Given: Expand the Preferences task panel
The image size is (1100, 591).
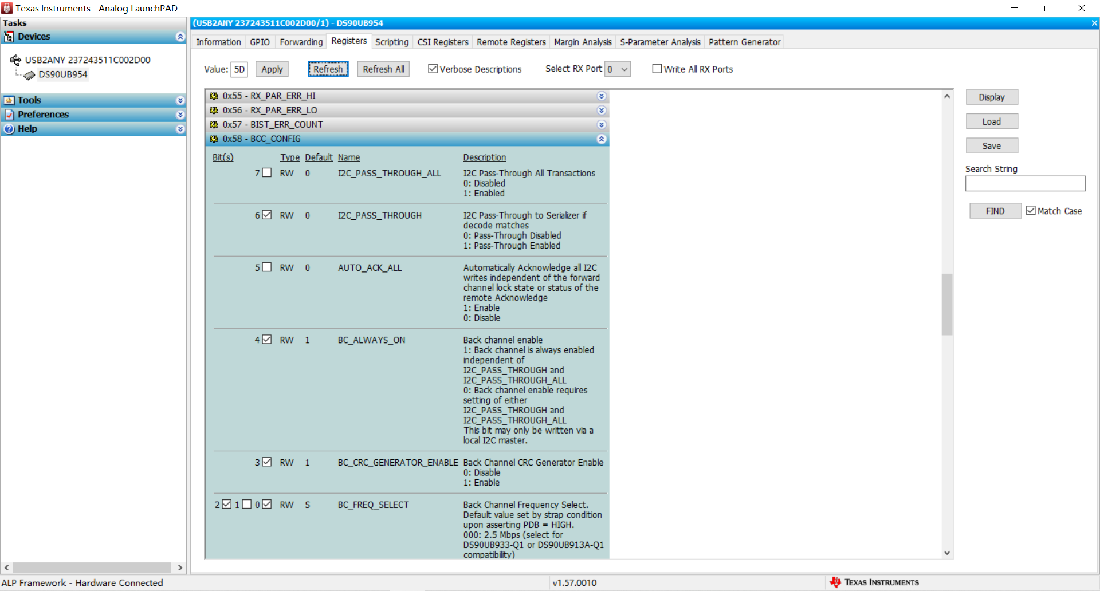Looking at the screenshot, I should click(180, 115).
